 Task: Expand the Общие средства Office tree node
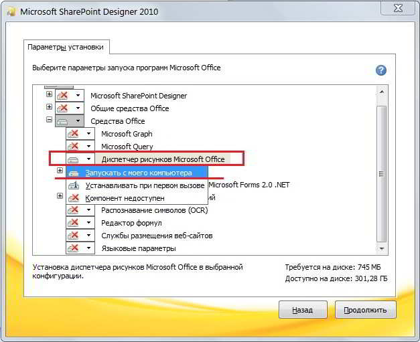(x=49, y=107)
